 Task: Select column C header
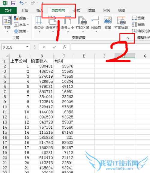click(x=64, y=56)
